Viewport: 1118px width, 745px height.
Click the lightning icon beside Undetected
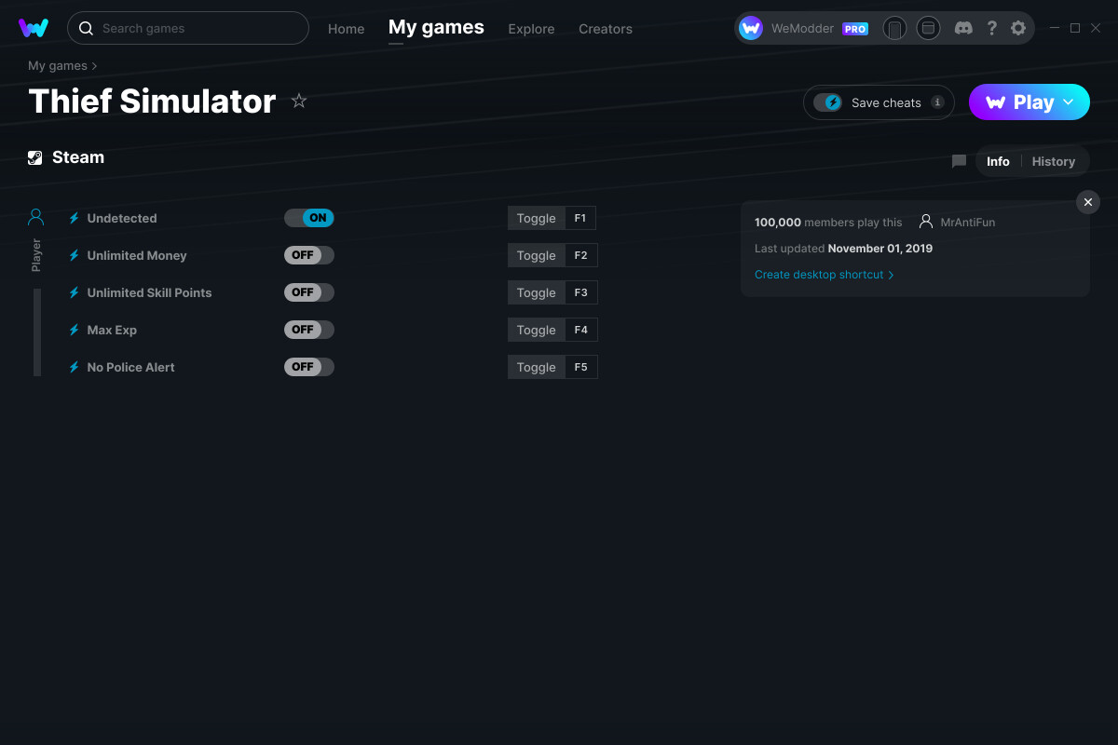(x=75, y=218)
